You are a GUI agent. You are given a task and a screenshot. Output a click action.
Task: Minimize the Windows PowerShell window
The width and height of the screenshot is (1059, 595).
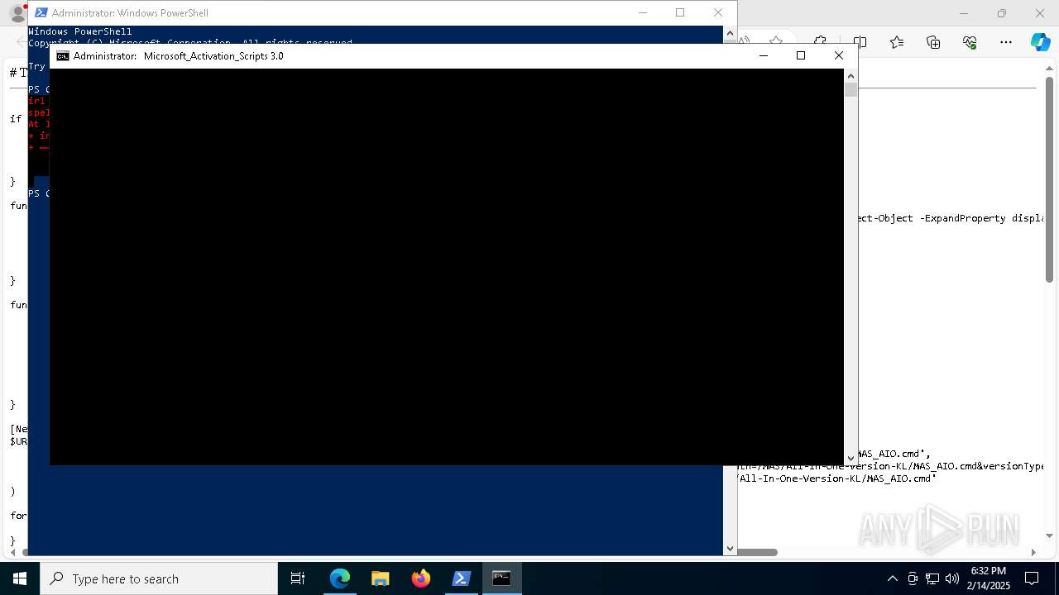(x=642, y=12)
